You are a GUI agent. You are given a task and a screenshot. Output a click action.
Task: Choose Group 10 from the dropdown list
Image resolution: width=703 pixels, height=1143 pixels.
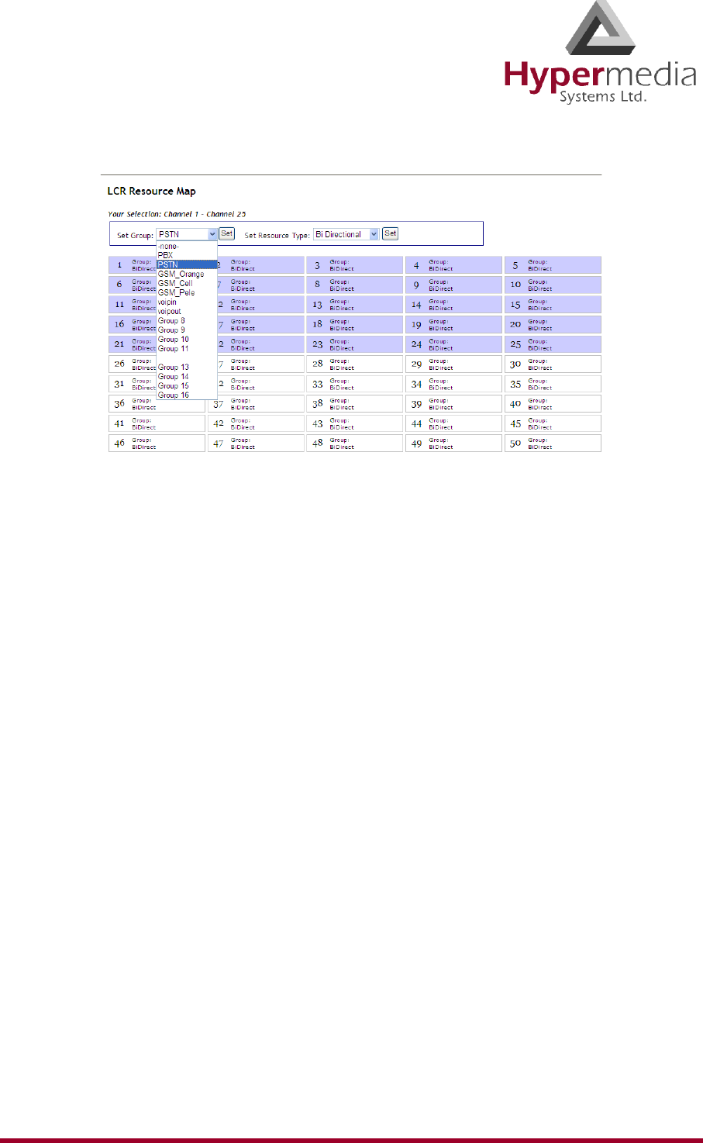coord(187,339)
